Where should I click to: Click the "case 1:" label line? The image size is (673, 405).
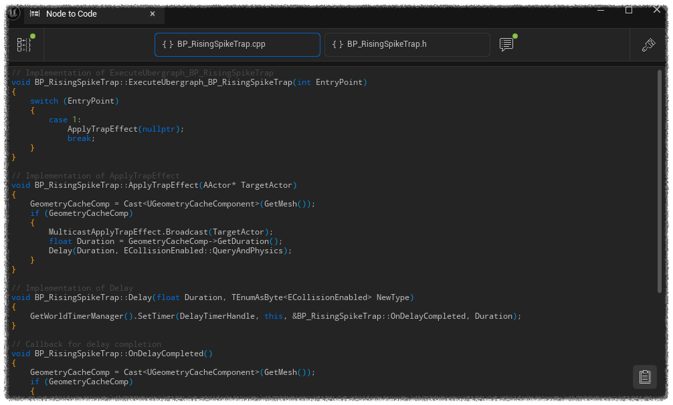(x=65, y=120)
